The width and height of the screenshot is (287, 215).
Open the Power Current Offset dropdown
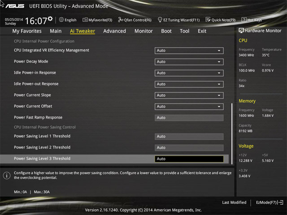[189, 107]
